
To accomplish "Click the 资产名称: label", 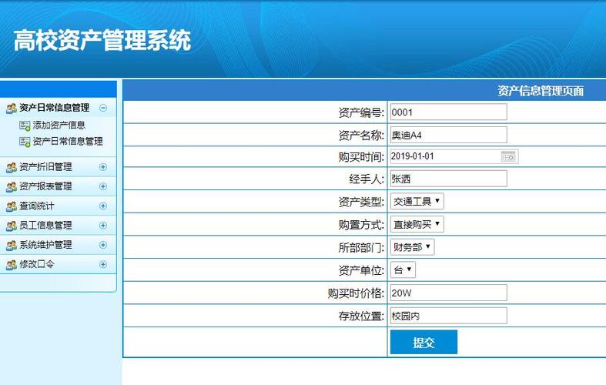I will pyautogui.click(x=361, y=136).
